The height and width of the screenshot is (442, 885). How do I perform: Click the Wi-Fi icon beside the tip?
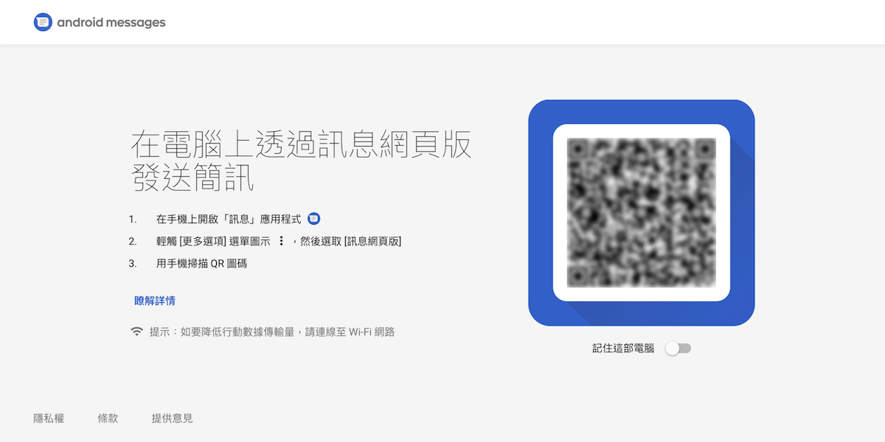136,331
